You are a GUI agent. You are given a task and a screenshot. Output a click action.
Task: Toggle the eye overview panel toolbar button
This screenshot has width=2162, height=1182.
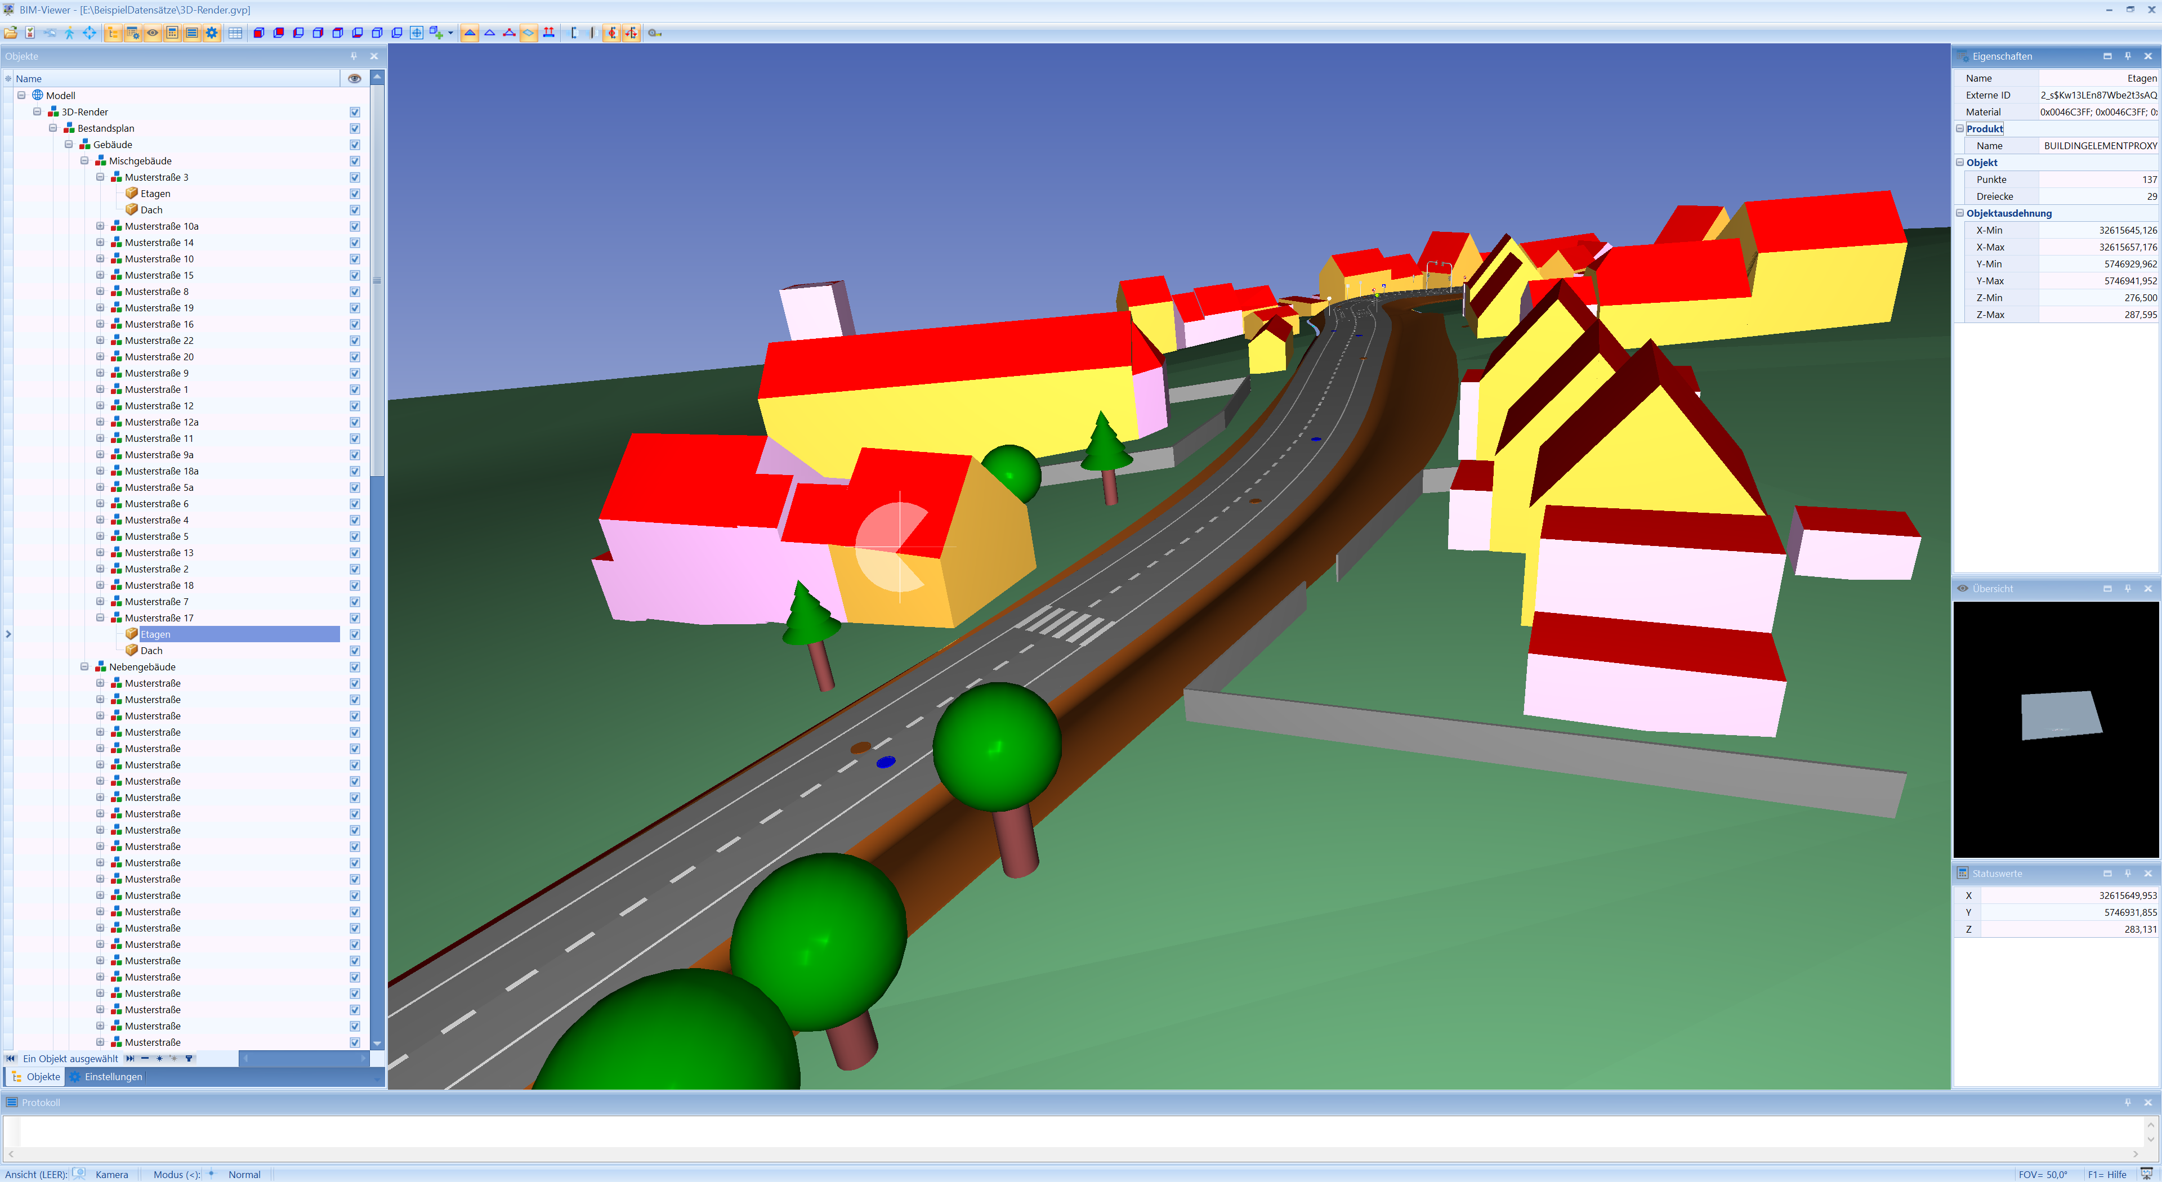click(153, 33)
